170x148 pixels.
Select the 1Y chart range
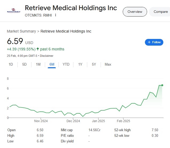tap(80, 65)
